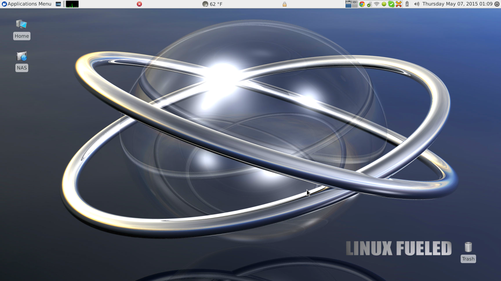Open the green checkmark tray icon

coord(391,4)
